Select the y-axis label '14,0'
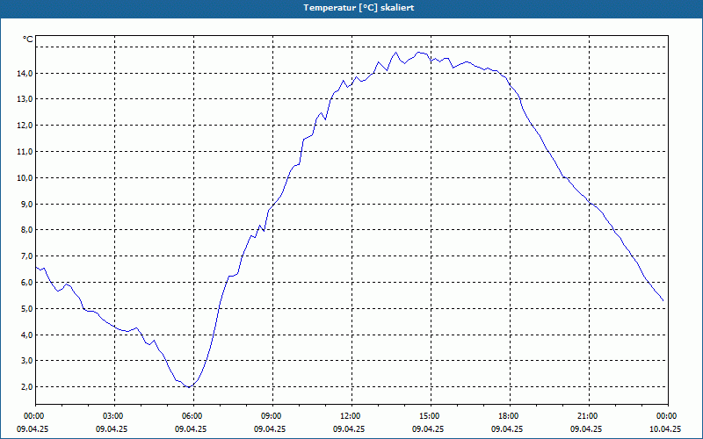The image size is (703, 439). point(25,74)
